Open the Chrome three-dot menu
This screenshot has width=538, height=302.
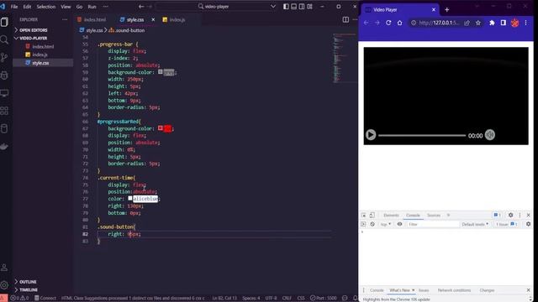tap(525, 23)
